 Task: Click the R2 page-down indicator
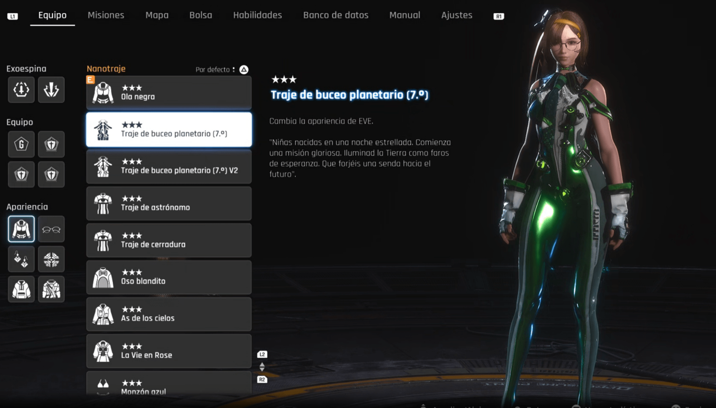(x=262, y=379)
